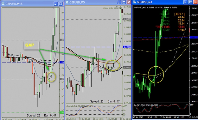This screenshot has height=120, width=198.
Task: Click the 1.50000 price level tag in M5
Action: [127, 68]
